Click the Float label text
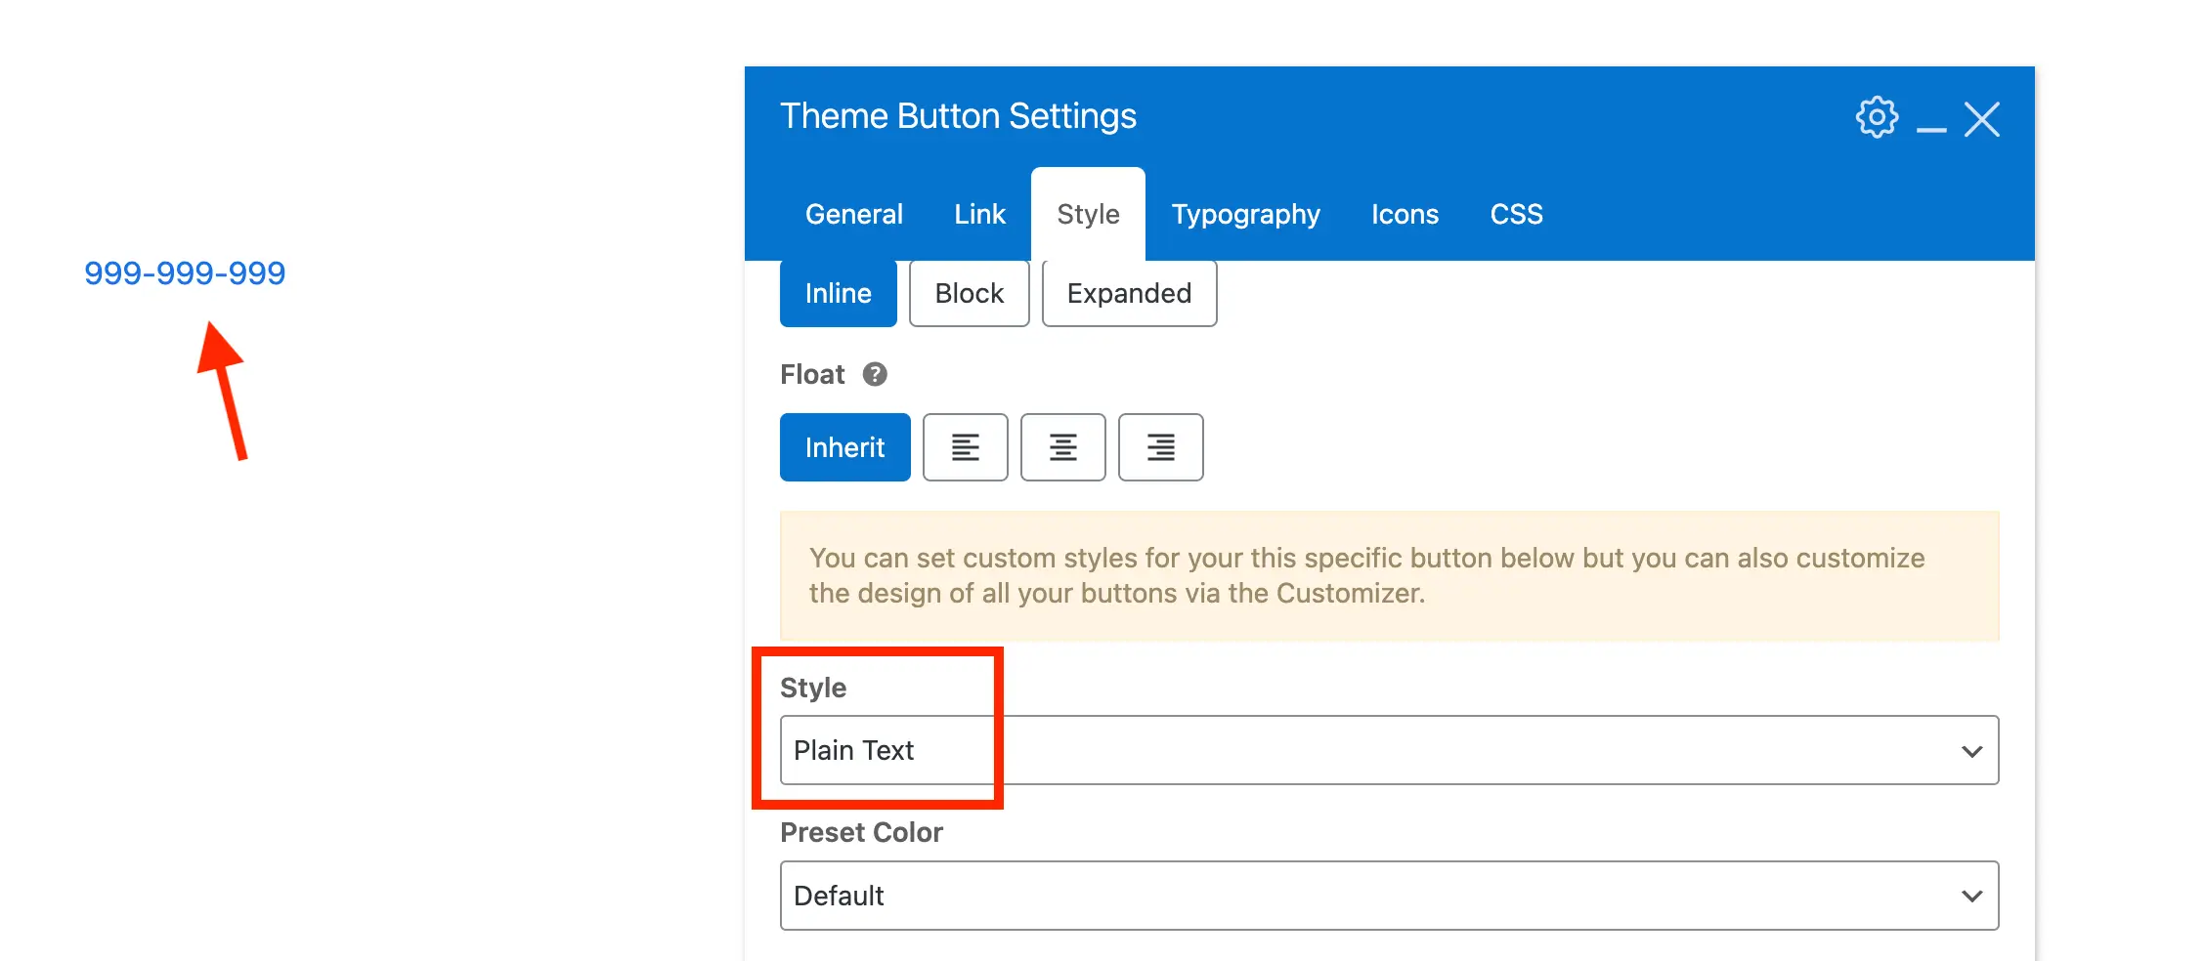The height and width of the screenshot is (961, 2205). (x=812, y=374)
